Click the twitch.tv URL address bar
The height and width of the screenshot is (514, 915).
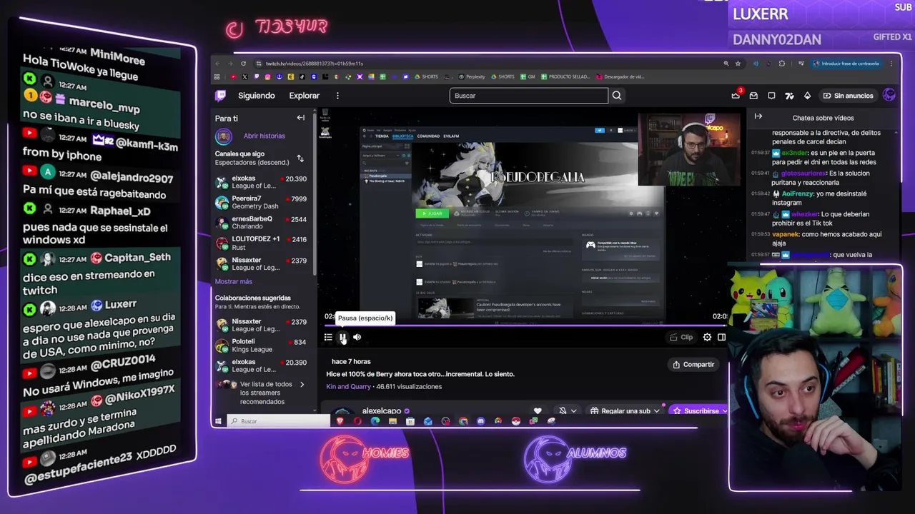[486, 64]
